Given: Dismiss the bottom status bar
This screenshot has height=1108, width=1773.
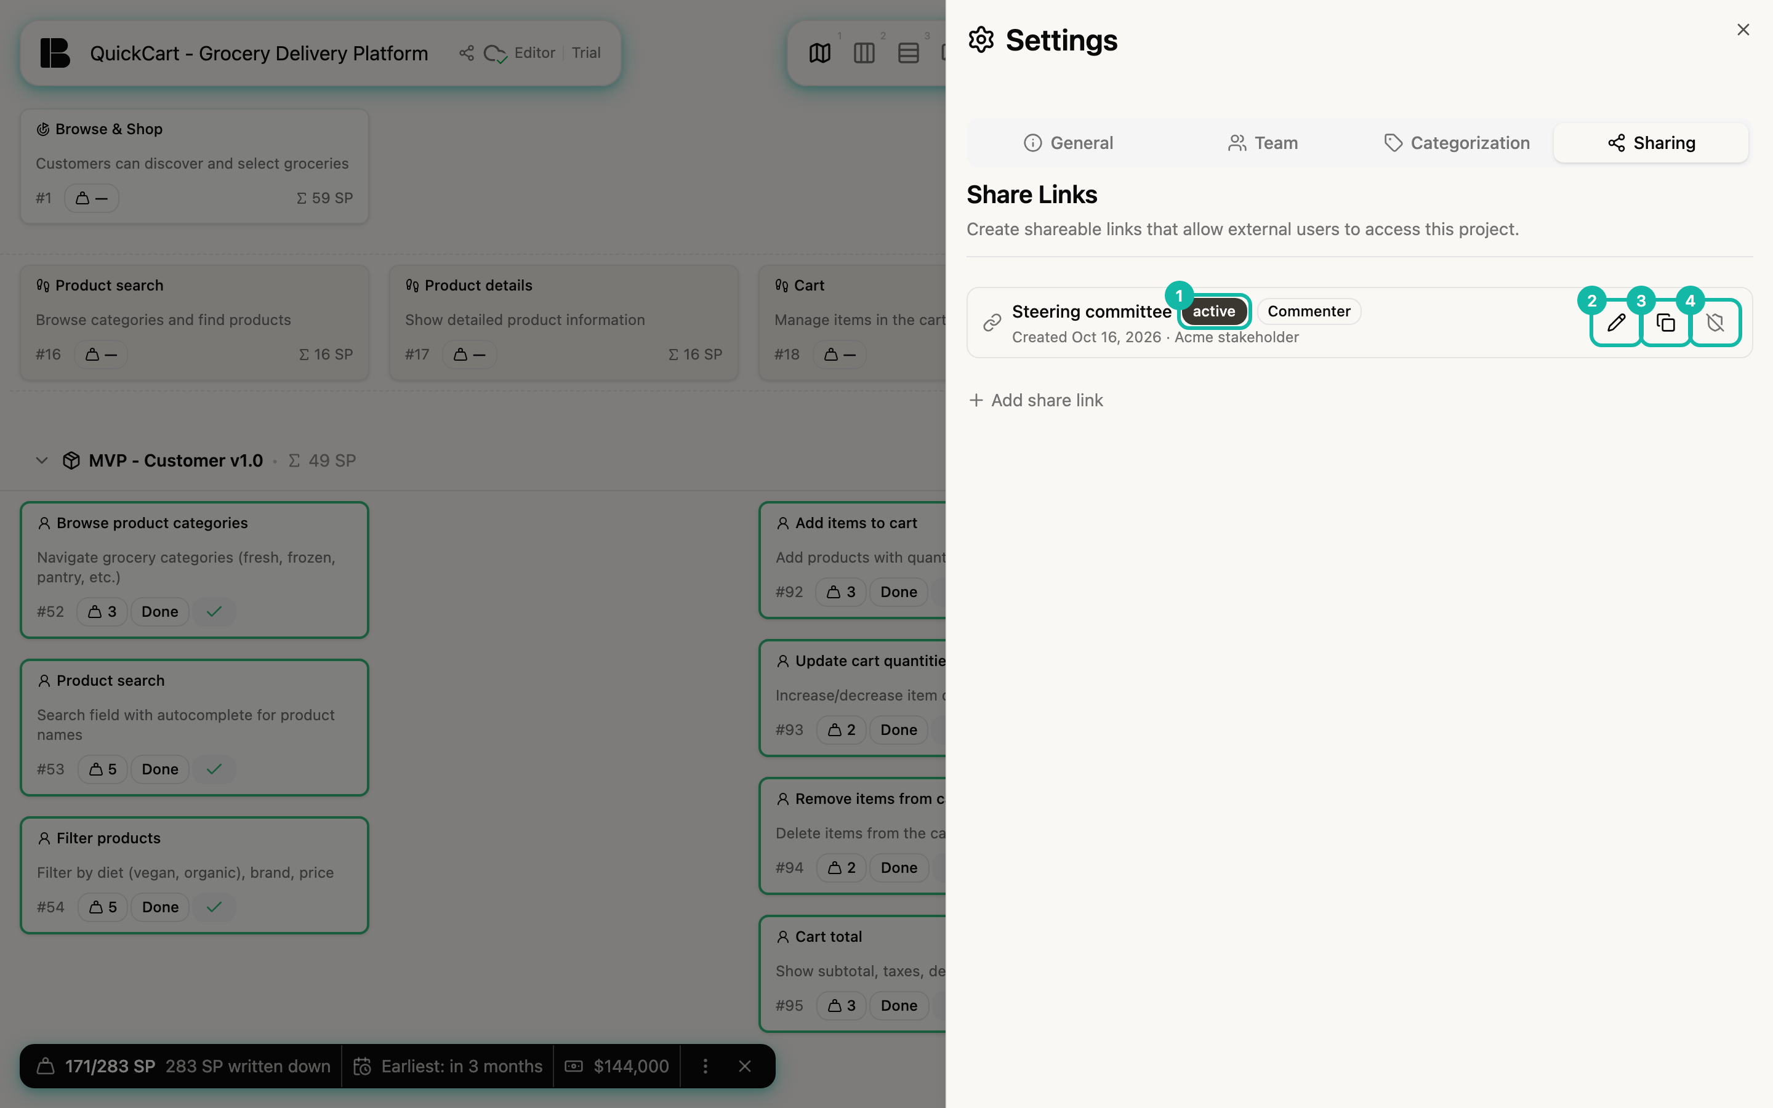Looking at the screenshot, I should [x=744, y=1066].
